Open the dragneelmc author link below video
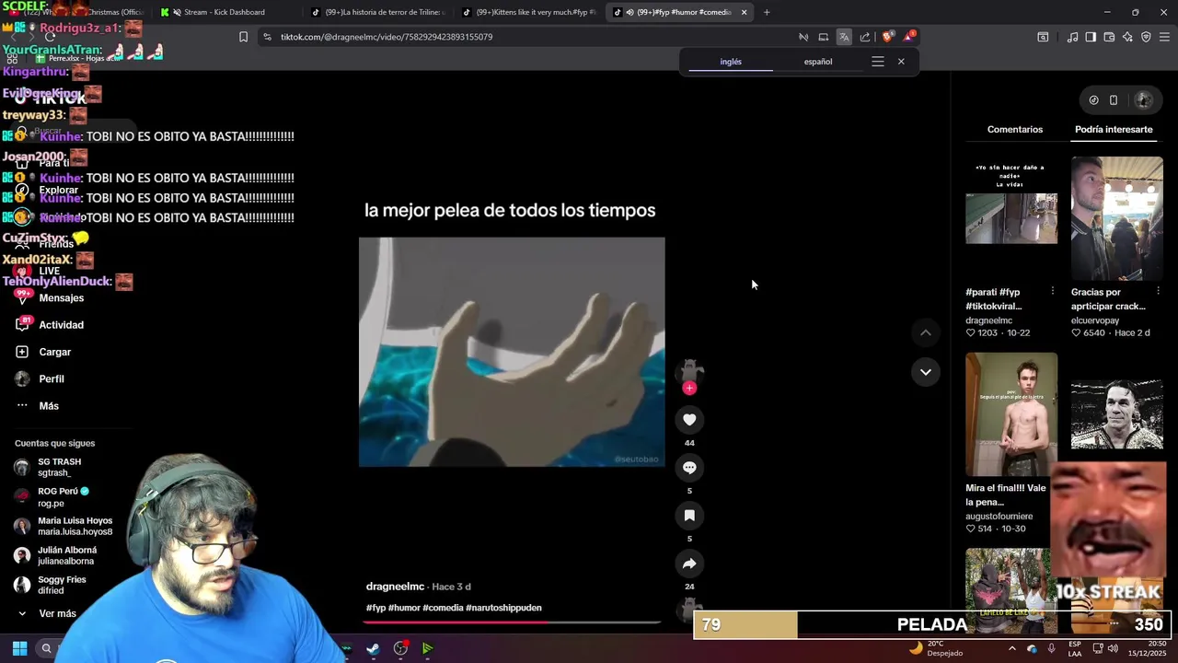The height and width of the screenshot is (663, 1178). click(x=395, y=587)
